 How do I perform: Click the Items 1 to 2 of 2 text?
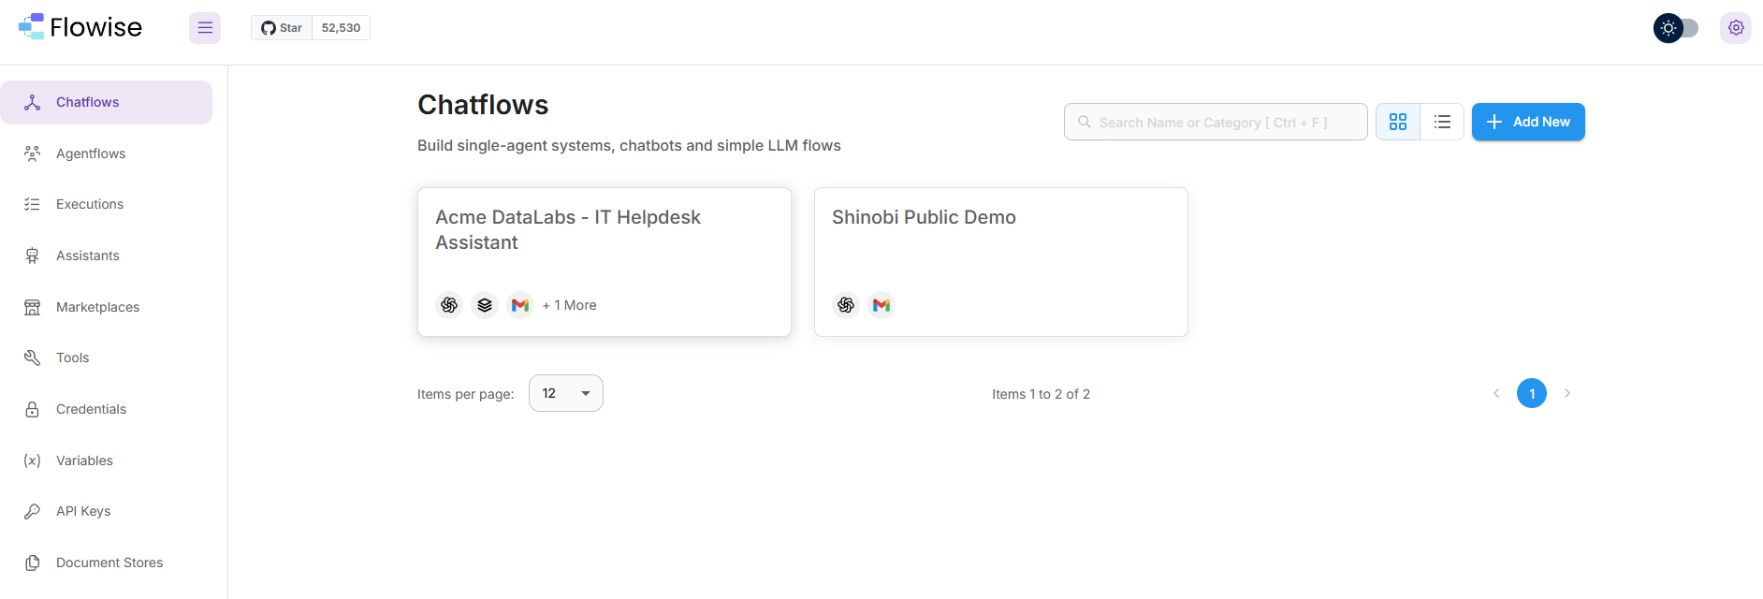point(1041,394)
